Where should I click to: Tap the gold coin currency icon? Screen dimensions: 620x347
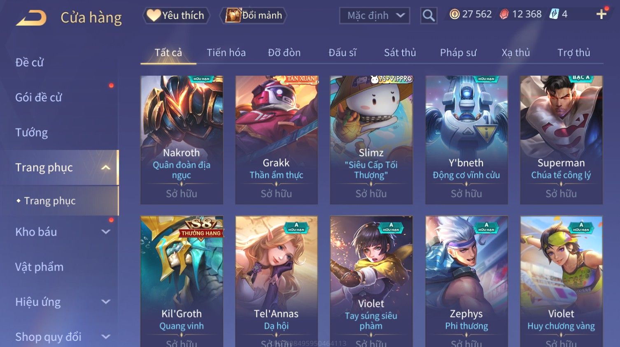pos(454,14)
